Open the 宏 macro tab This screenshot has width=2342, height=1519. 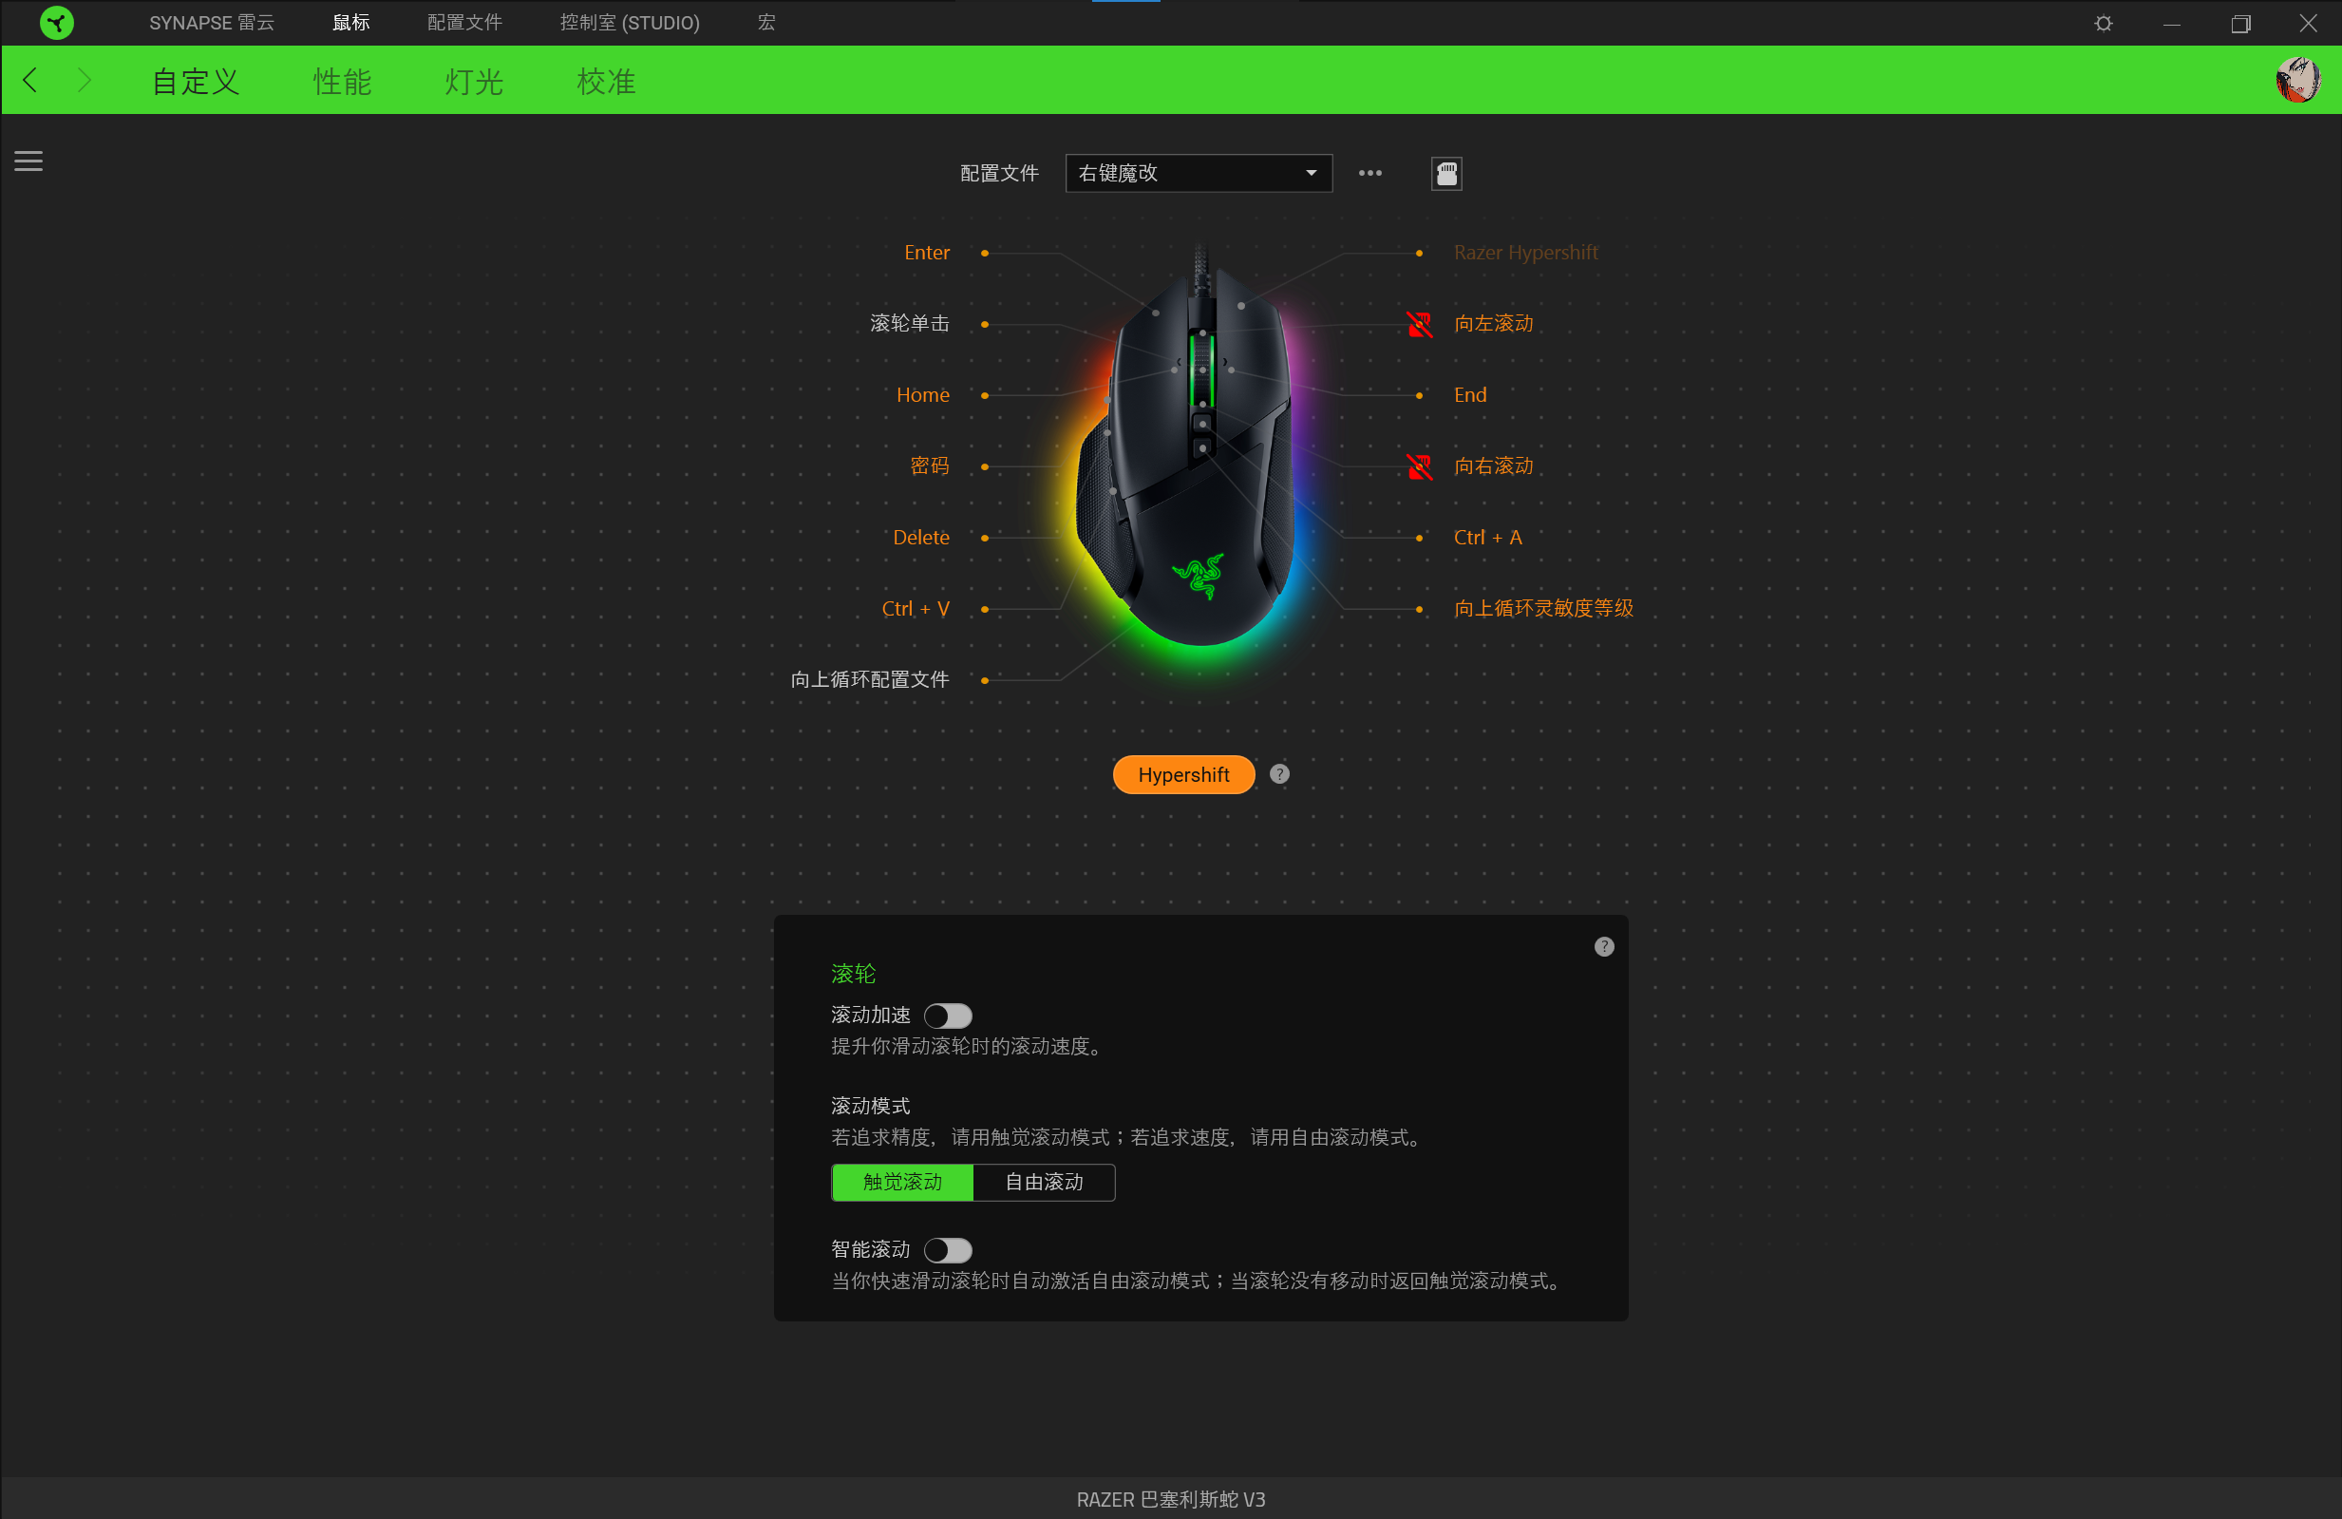tap(766, 23)
